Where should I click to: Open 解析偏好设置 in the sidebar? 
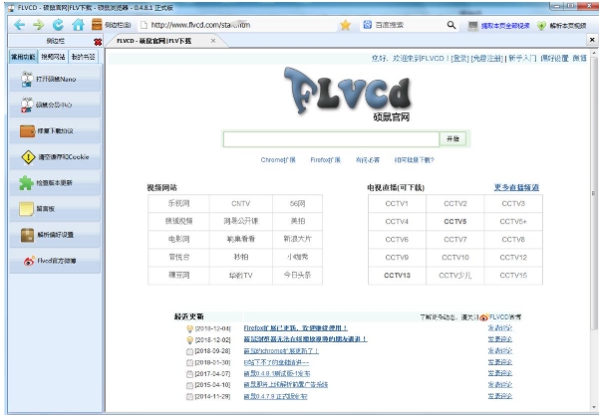point(55,235)
